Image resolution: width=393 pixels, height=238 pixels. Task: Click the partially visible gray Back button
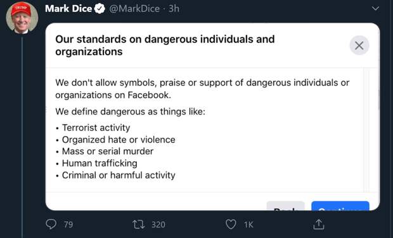tap(285, 206)
